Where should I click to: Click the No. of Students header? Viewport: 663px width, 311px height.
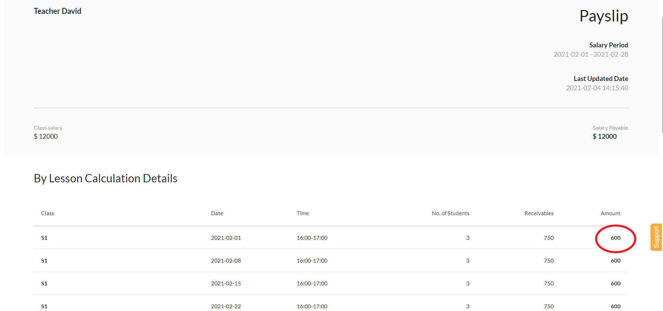tap(450, 213)
